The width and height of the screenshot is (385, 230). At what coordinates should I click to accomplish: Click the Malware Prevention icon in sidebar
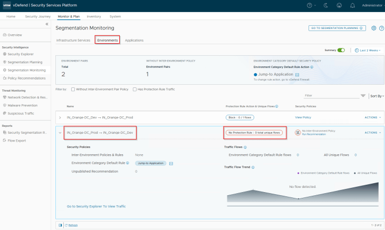coord(5,105)
